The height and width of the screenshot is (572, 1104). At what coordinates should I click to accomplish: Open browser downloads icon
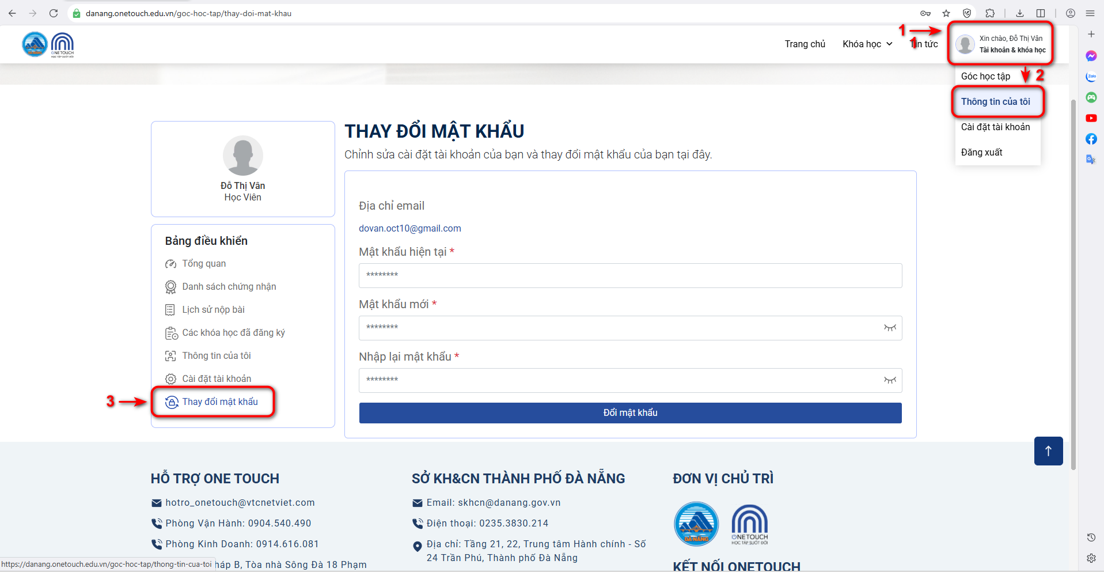tap(1020, 13)
